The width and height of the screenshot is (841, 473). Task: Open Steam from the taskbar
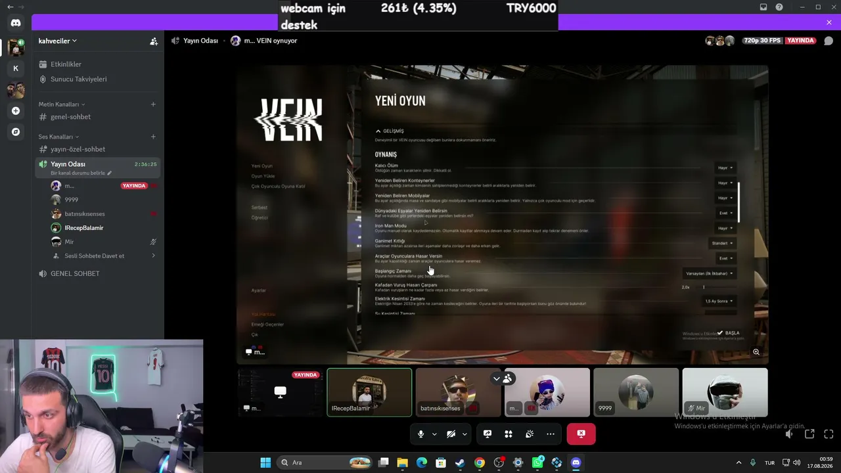(460, 462)
